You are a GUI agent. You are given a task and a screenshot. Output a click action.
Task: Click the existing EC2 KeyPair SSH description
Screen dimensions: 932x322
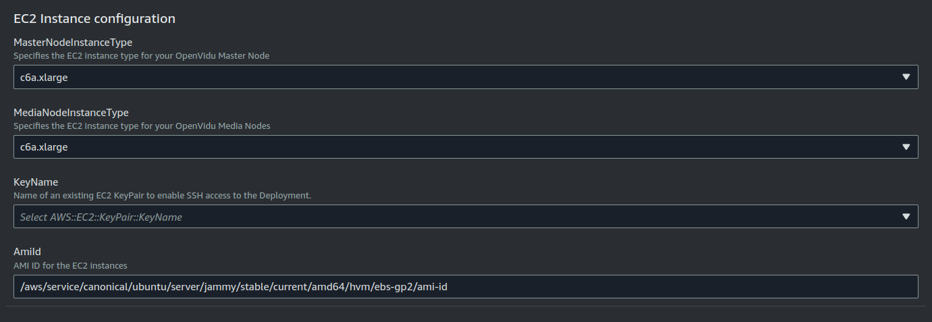[162, 196]
